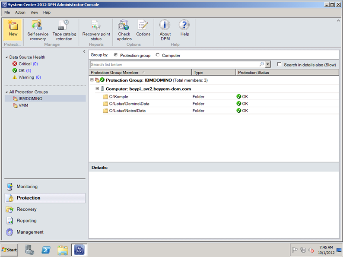The width and height of the screenshot is (343, 257).
Task: Click the Recovery workspace icon
Action: tap(10, 209)
